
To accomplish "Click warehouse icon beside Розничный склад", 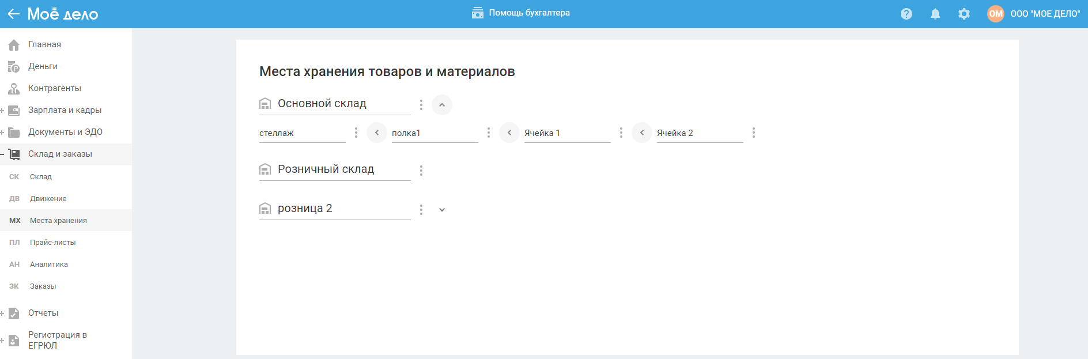I will point(265,169).
